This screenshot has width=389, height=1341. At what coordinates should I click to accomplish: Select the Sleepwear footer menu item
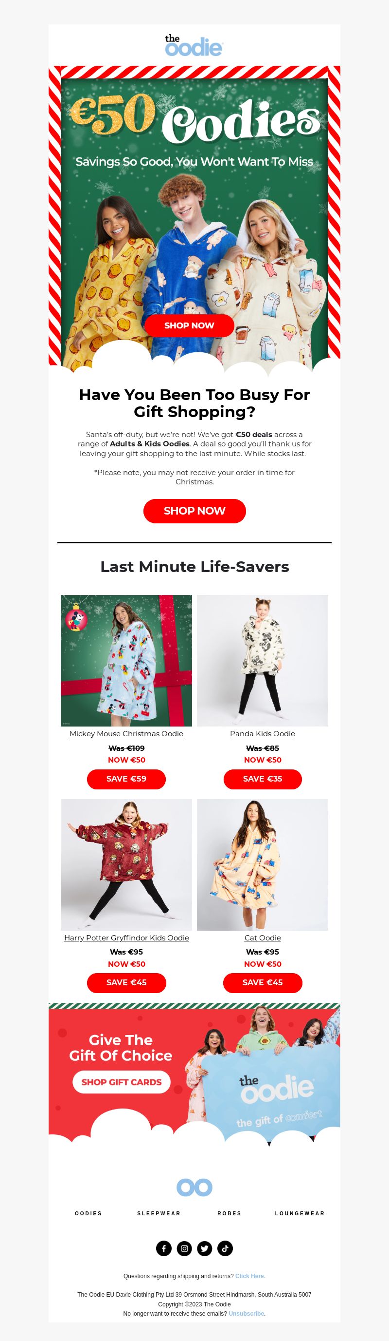(159, 1213)
